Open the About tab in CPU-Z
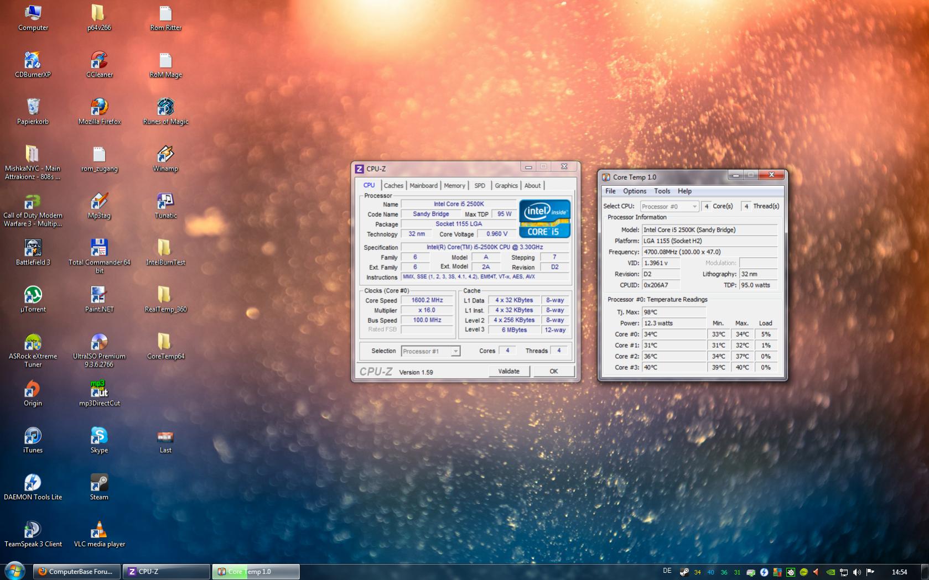 pos(532,186)
